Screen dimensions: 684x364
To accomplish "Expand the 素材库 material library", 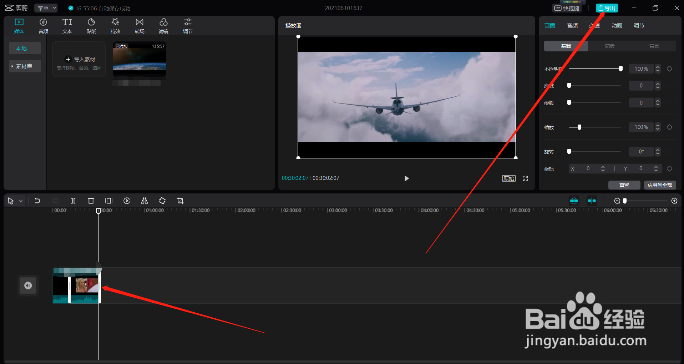I will click(25, 66).
